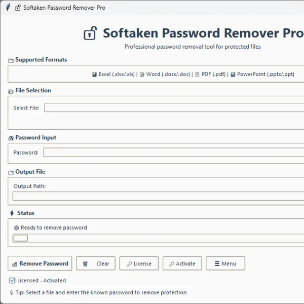Image resolution: width=304 pixels, height=304 pixels.
Task: Click the 'Licensed - Activated' label text
Action: click(x=42, y=280)
